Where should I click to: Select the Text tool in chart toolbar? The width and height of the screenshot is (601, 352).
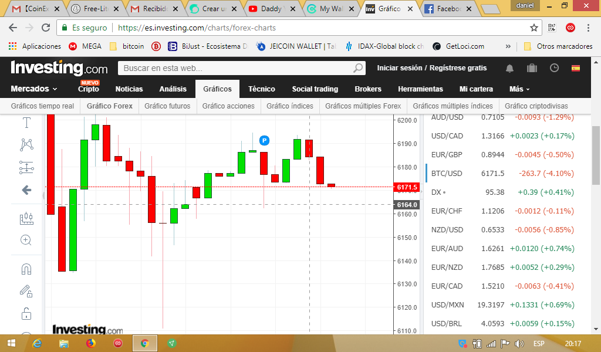pyautogui.click(x=26, y=123)
